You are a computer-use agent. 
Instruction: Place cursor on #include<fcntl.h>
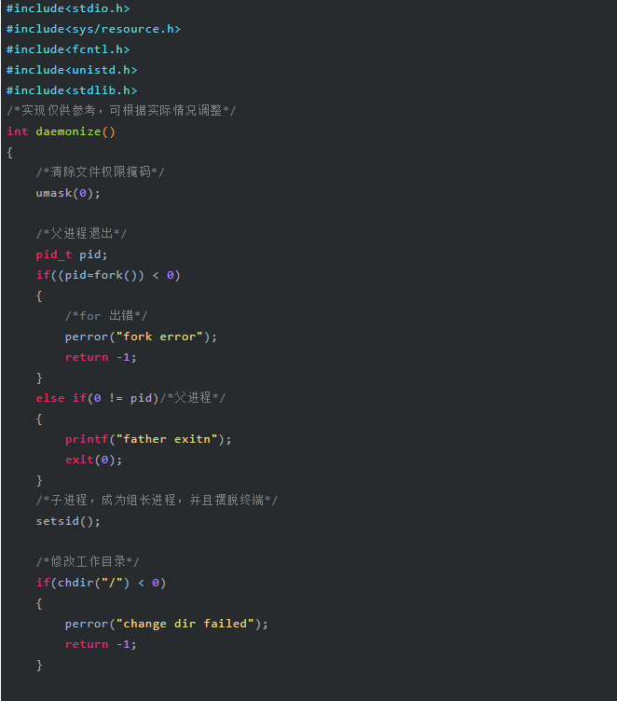click(x=68, y=49)
